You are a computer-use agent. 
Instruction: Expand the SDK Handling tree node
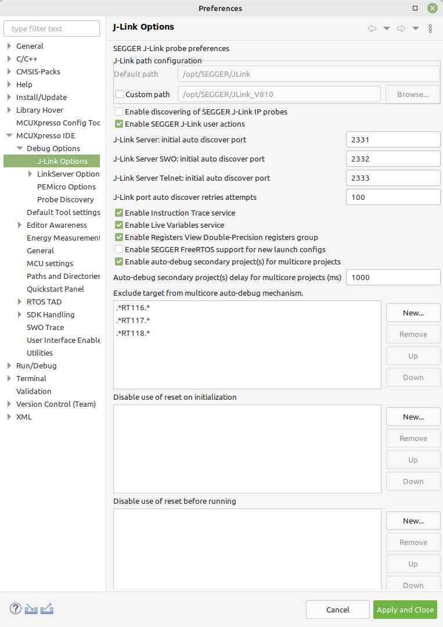[x=20, y=314]
